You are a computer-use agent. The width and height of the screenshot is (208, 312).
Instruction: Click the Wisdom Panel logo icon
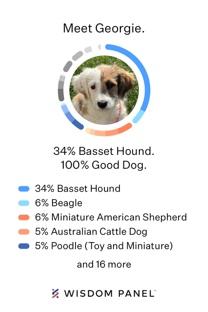click(55, 293)
